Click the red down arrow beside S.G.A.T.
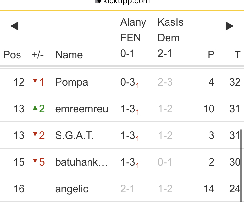 [x=35, y=134]
